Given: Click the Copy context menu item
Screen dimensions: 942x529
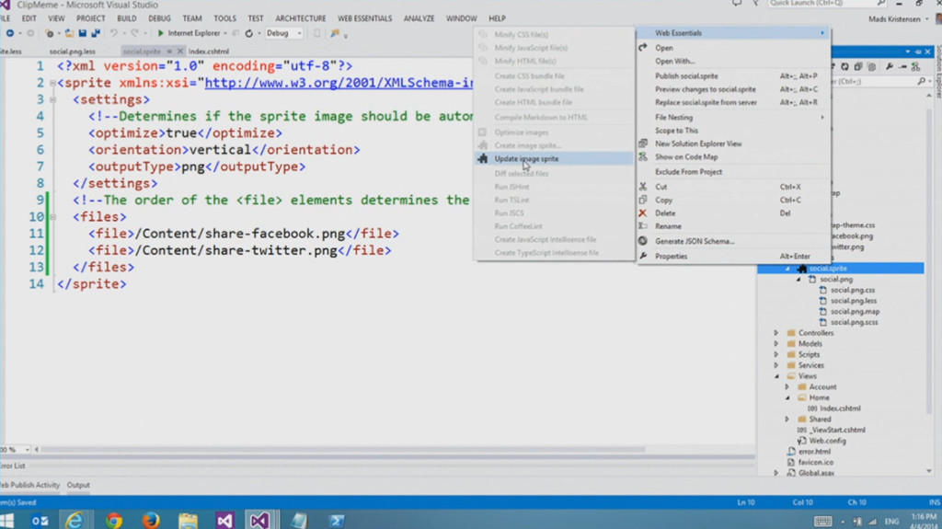Looking at the screenshot, I should point(733,201).
